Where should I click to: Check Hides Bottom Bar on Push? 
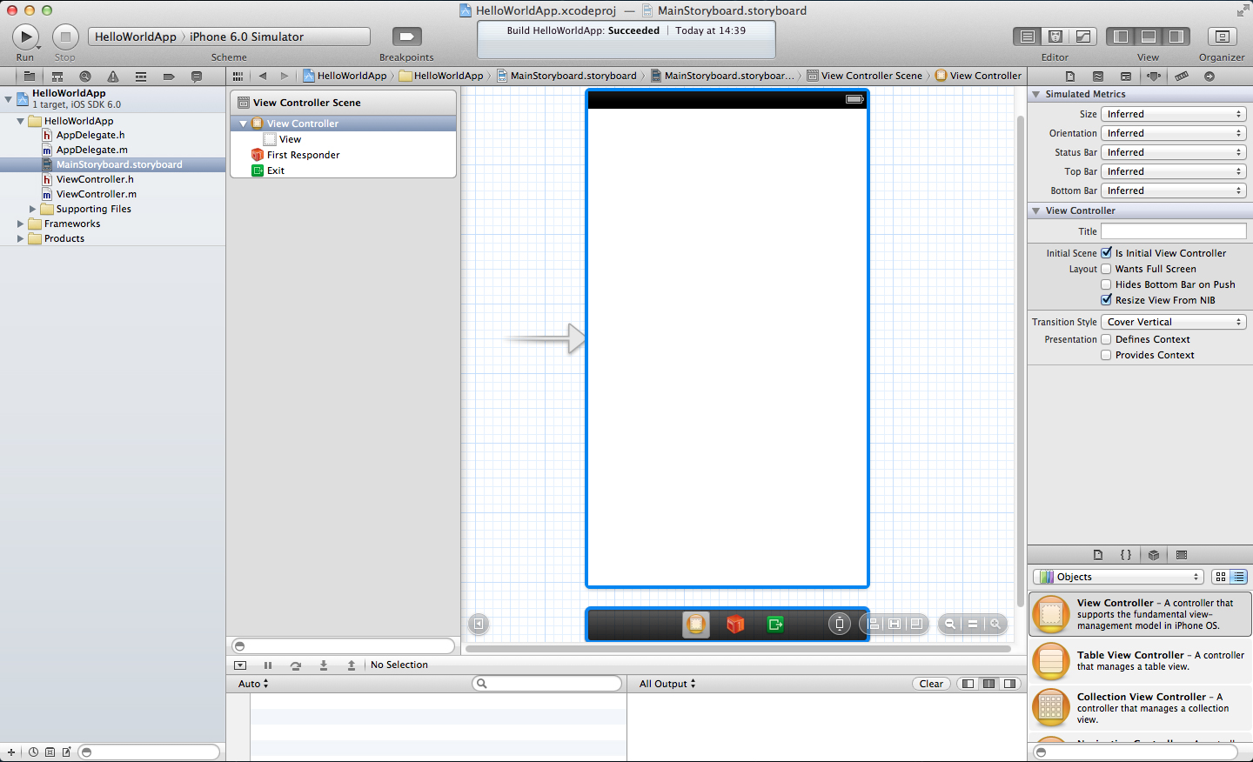pyautogui.click(x=1106, y=284)
